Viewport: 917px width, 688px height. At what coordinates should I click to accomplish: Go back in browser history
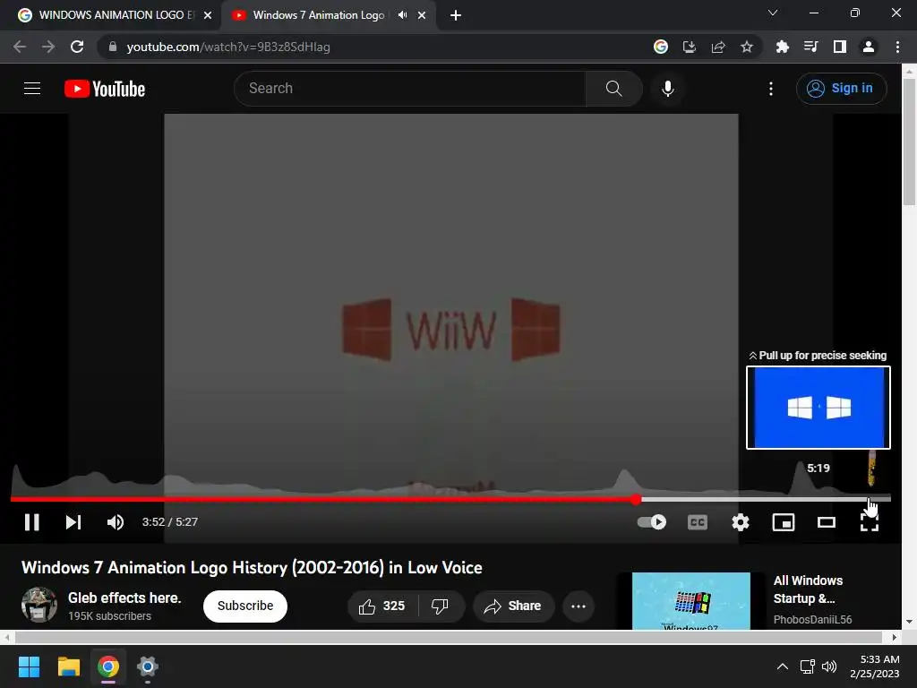click(x=20, y=47)
